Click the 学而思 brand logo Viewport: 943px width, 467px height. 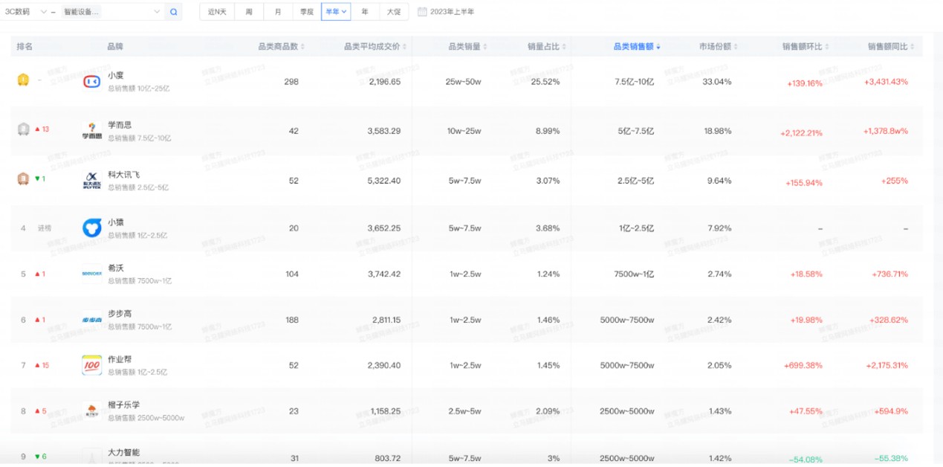[91, 131]
